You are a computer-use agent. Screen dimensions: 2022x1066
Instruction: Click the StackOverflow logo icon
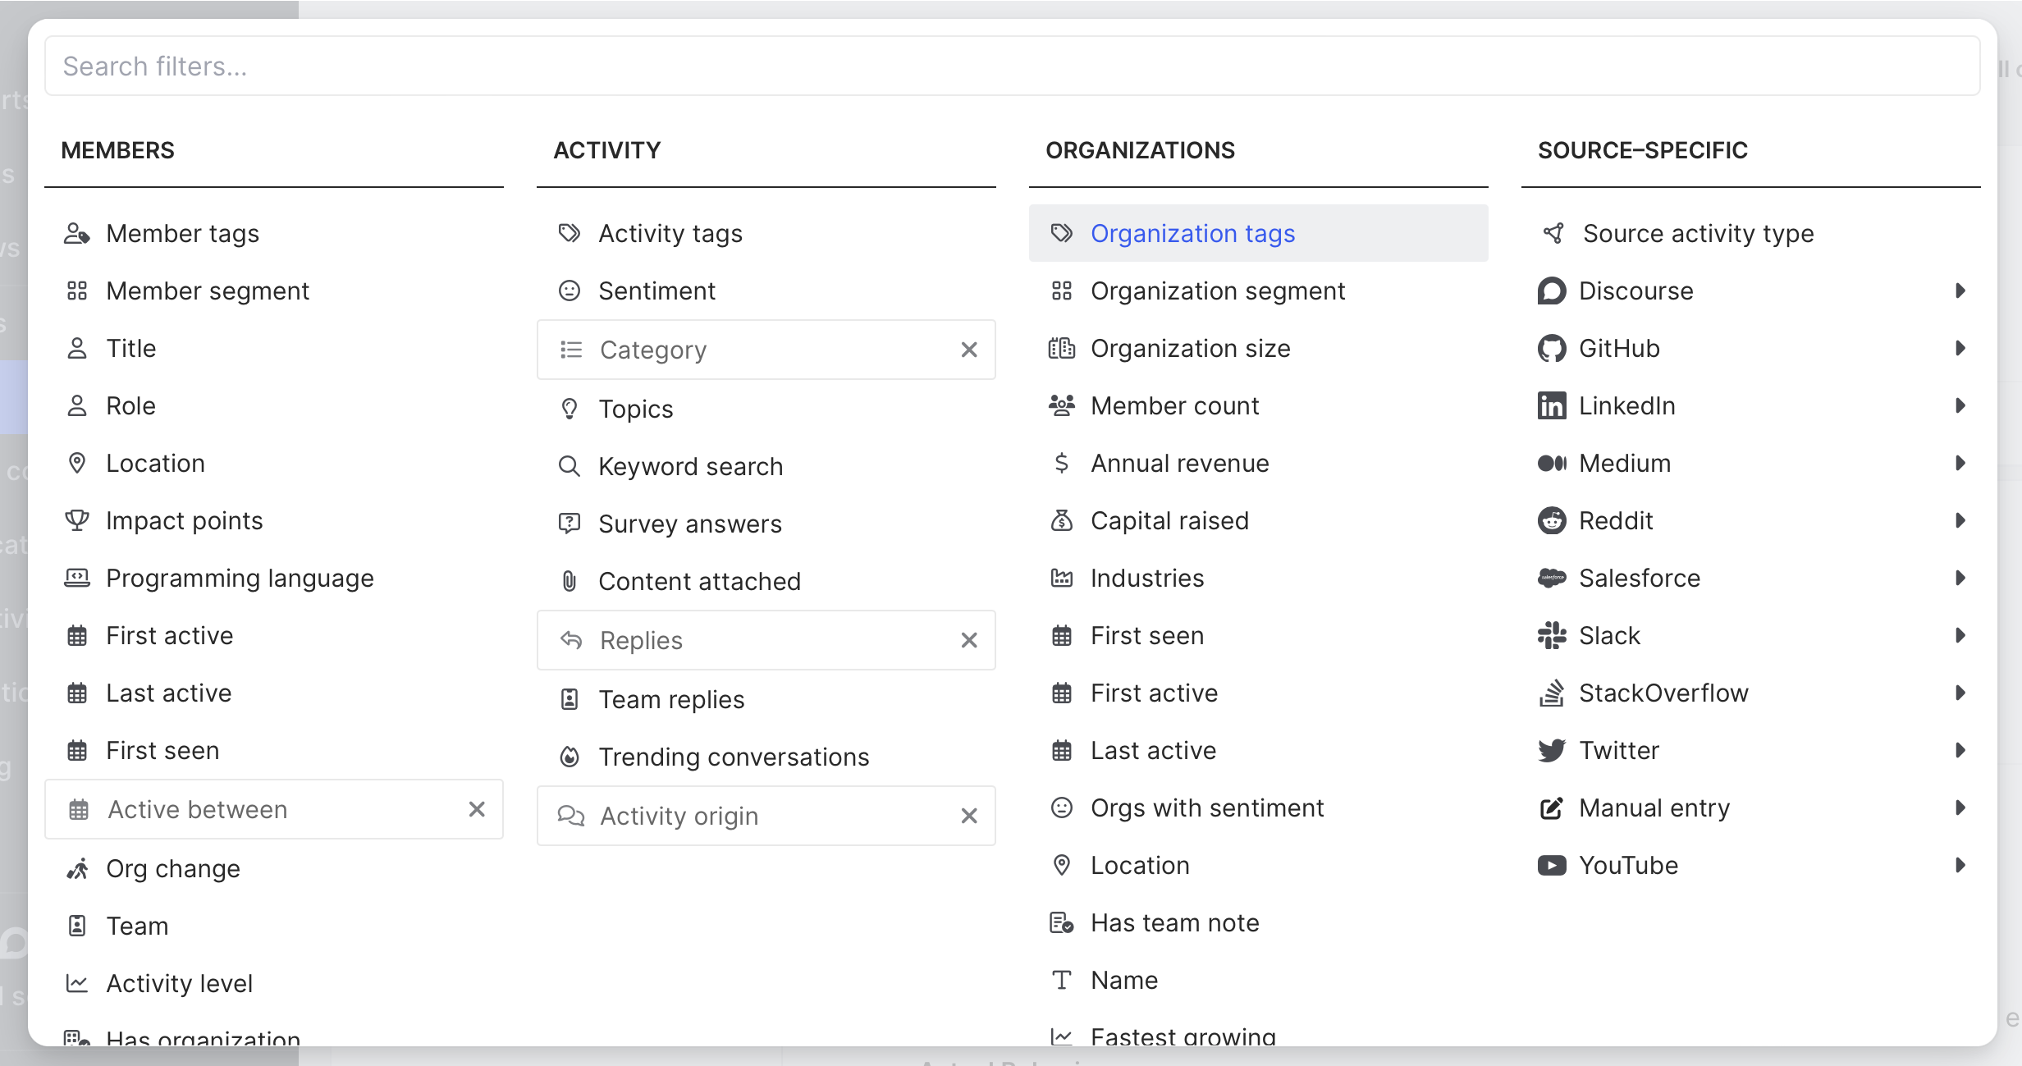coord(1551,693)
